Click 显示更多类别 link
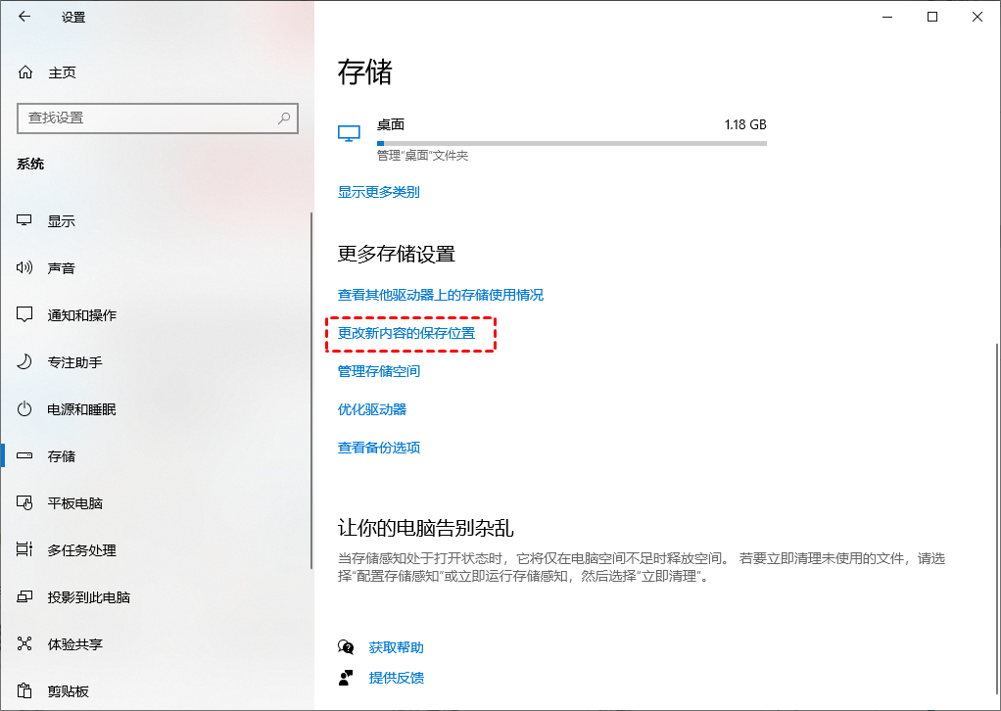Screen dimensions: 1001x711 (378, 192)
